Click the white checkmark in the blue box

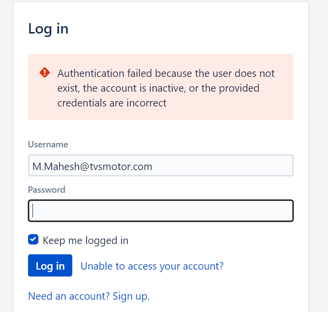click(33, 239)
